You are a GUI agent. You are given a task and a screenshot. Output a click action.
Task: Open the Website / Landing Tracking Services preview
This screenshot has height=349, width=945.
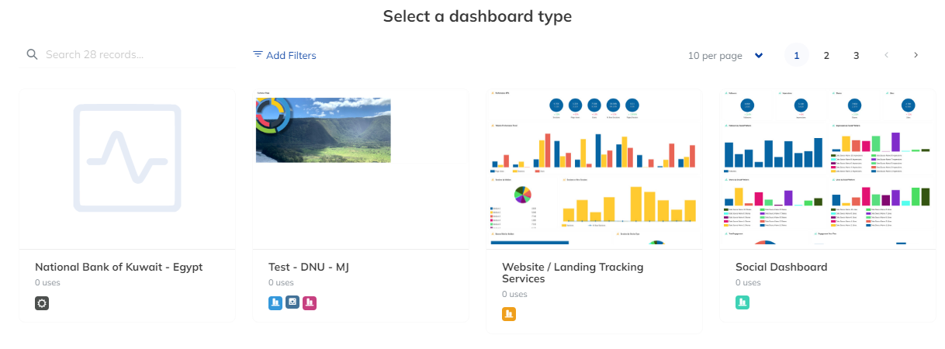[x=594, y=169]
